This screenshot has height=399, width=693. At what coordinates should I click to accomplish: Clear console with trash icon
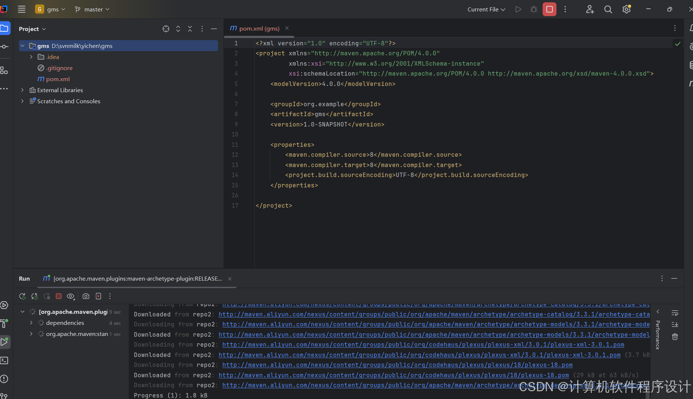click(x=675, y=337)
